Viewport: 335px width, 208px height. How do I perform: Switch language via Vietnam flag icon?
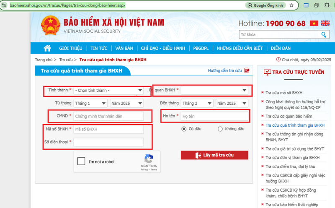point(314,23)
